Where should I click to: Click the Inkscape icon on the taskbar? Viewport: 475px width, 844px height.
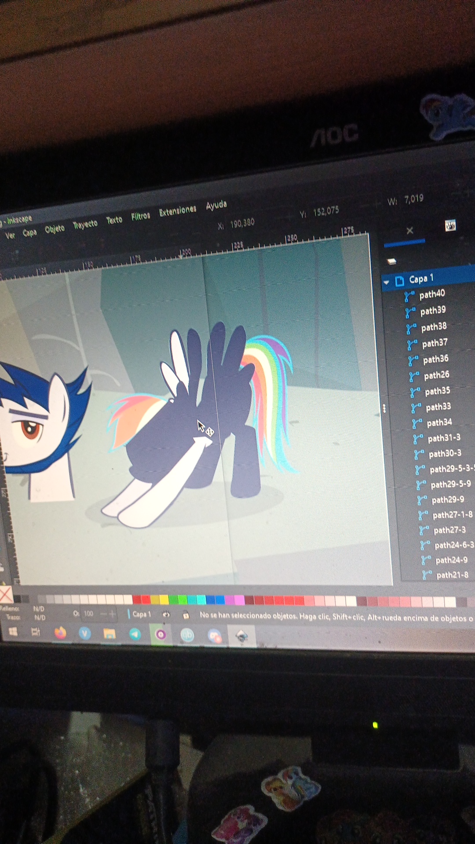[241, 636]
